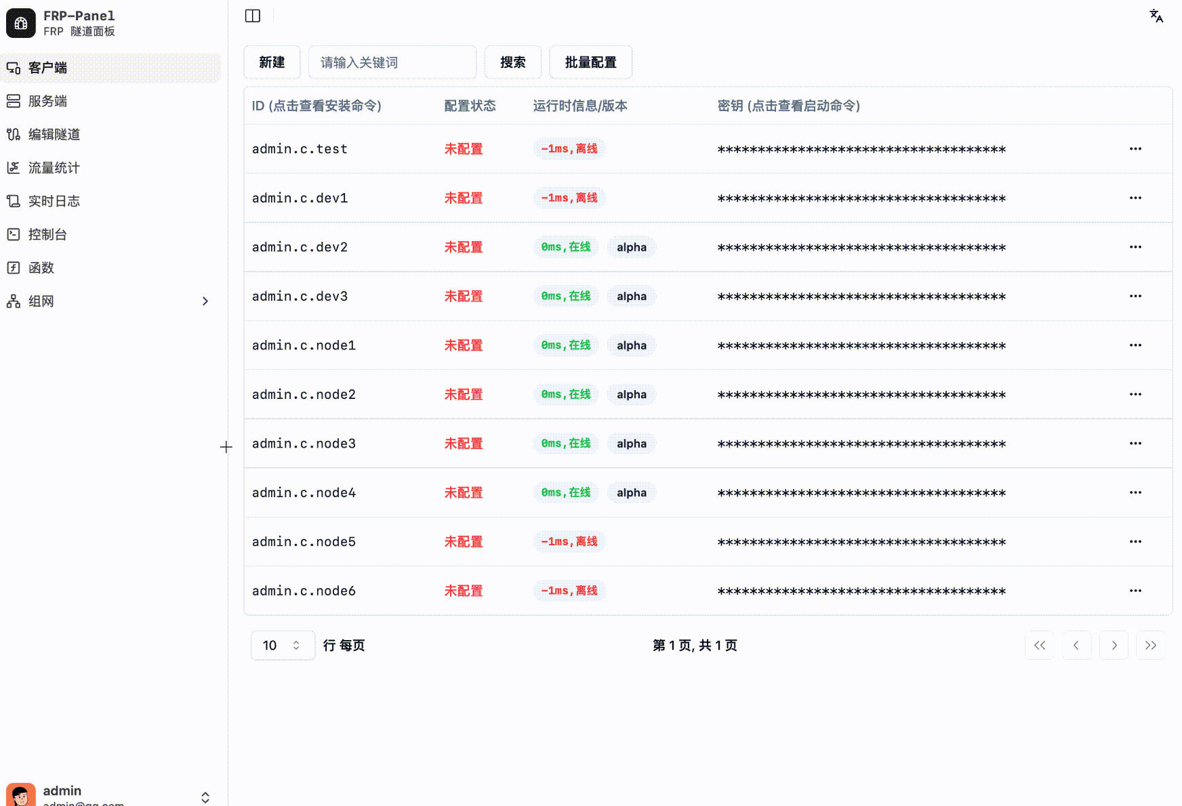Toggle the sidebar panel icon

253,16
